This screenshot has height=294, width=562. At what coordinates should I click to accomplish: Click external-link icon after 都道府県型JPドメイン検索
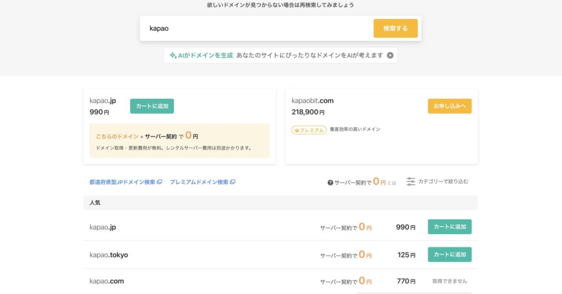point(160,182)
